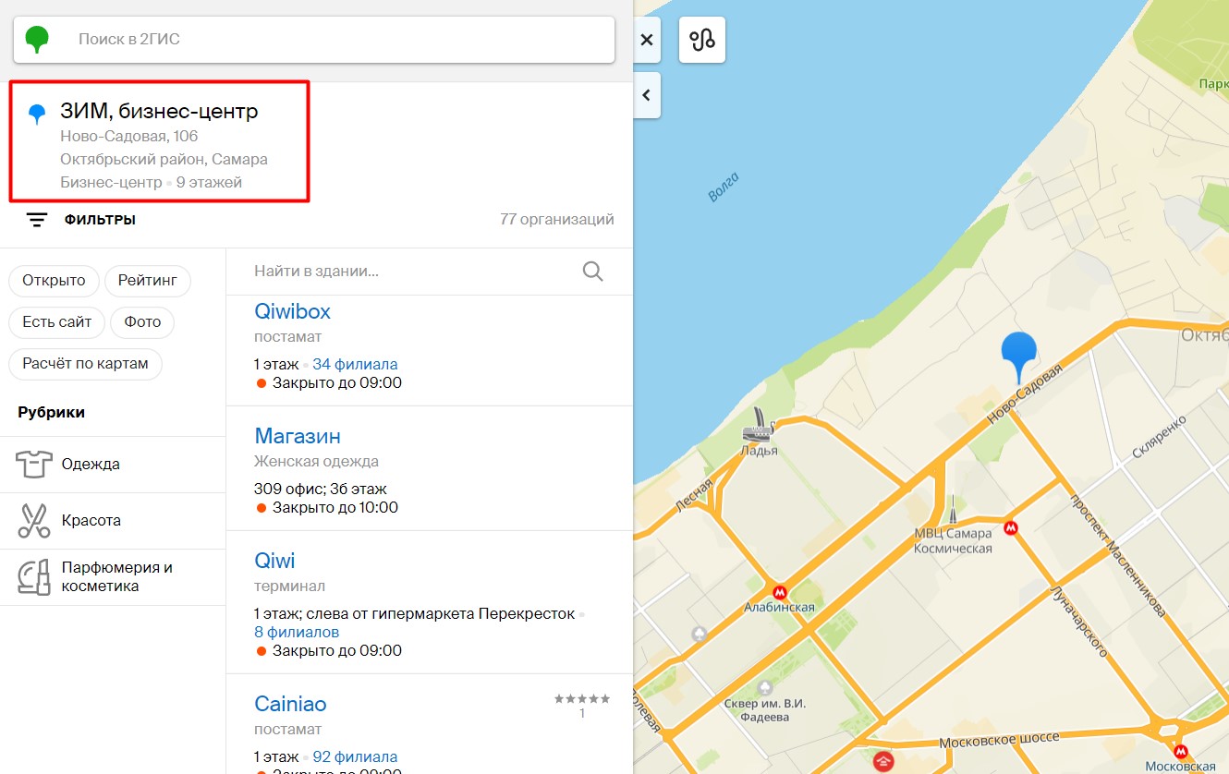Select the 'Одежда' category
Screen dimensions: 1229x774
(x=113, y=465)
